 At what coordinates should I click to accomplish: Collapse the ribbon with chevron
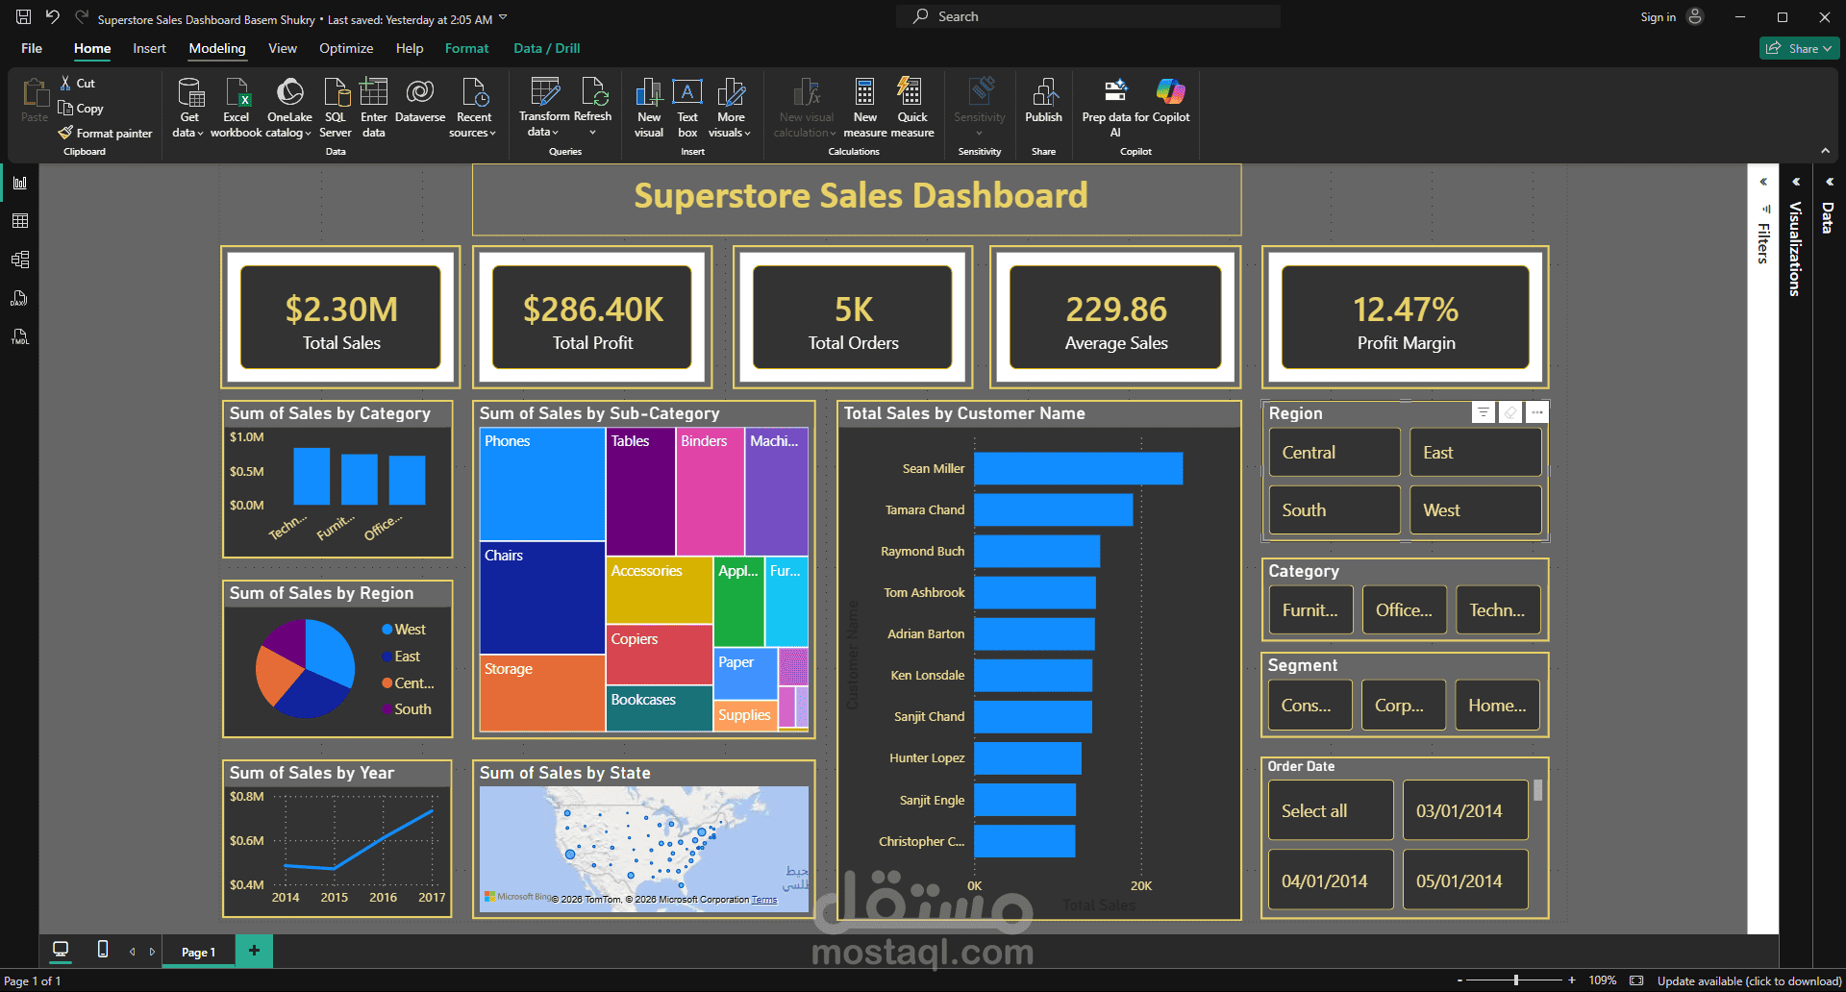1825,151
